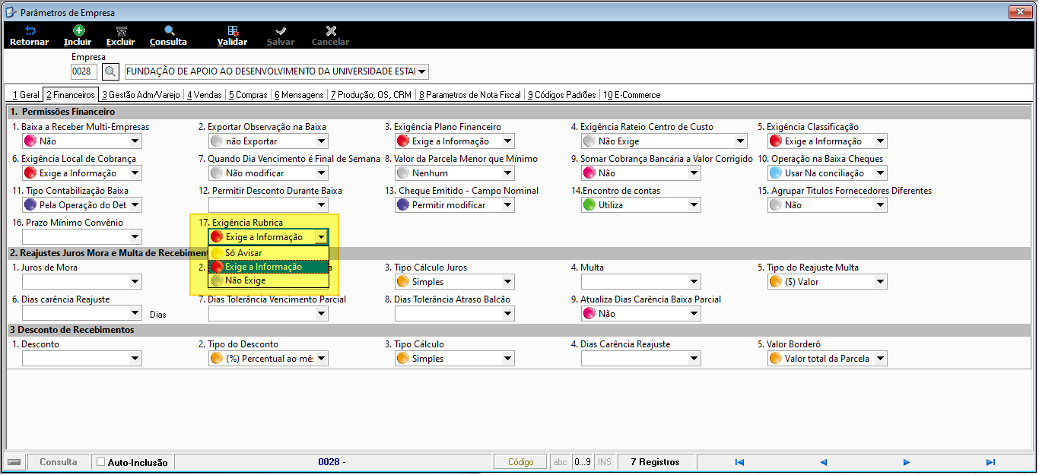Select Só Avisar option in list
This screenshot has width=1039, height=475.
click(x=268, y=253)
